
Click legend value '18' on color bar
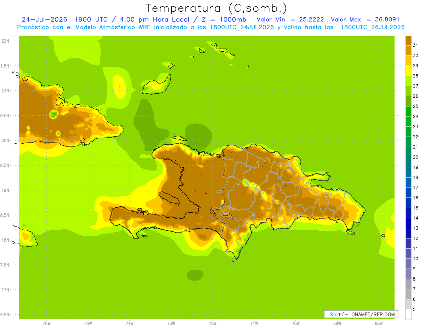416,177
